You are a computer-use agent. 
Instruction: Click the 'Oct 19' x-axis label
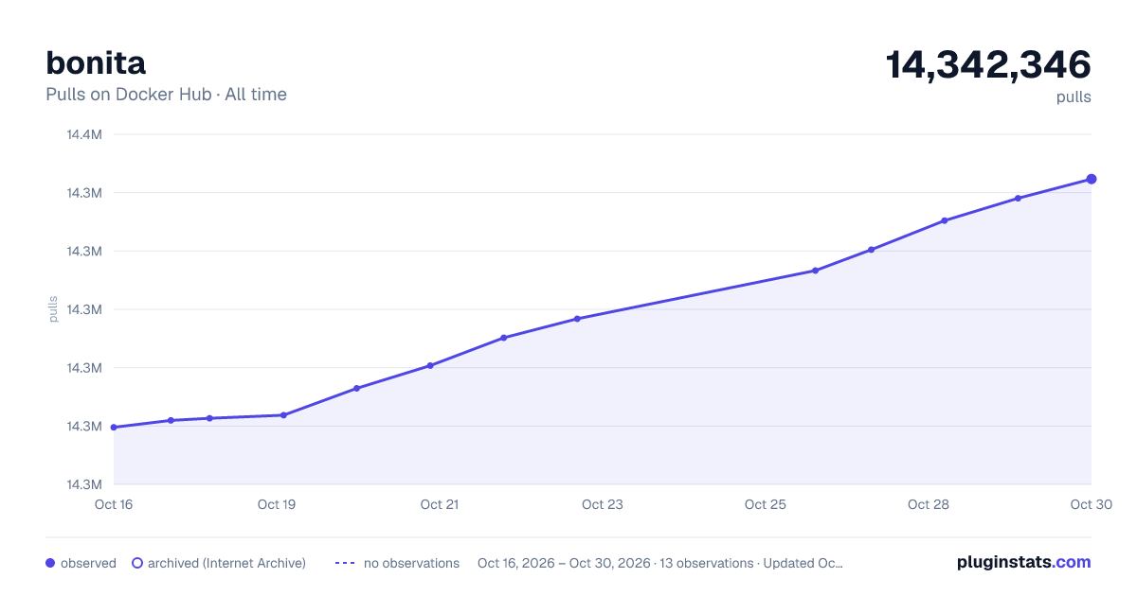pos(277,504)
